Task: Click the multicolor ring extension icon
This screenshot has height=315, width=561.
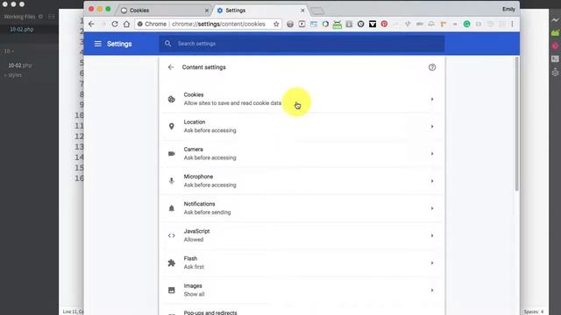Action: point(325,24)
